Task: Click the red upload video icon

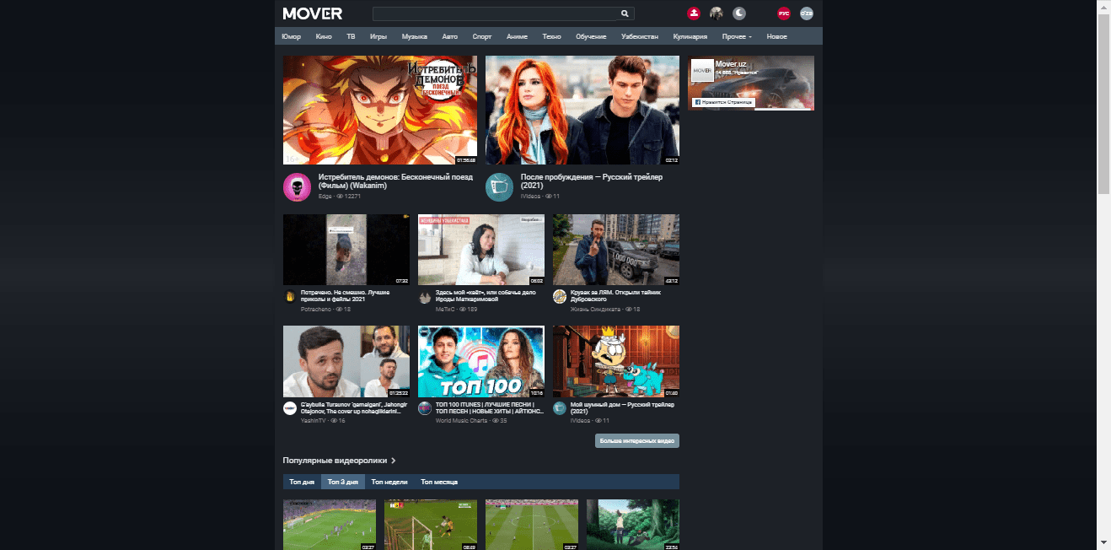Action: 693,13
